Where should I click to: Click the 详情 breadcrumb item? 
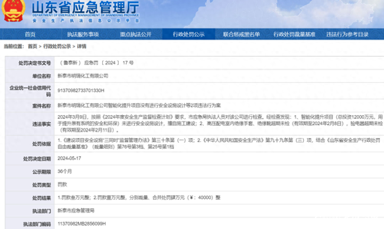[82, 46]
